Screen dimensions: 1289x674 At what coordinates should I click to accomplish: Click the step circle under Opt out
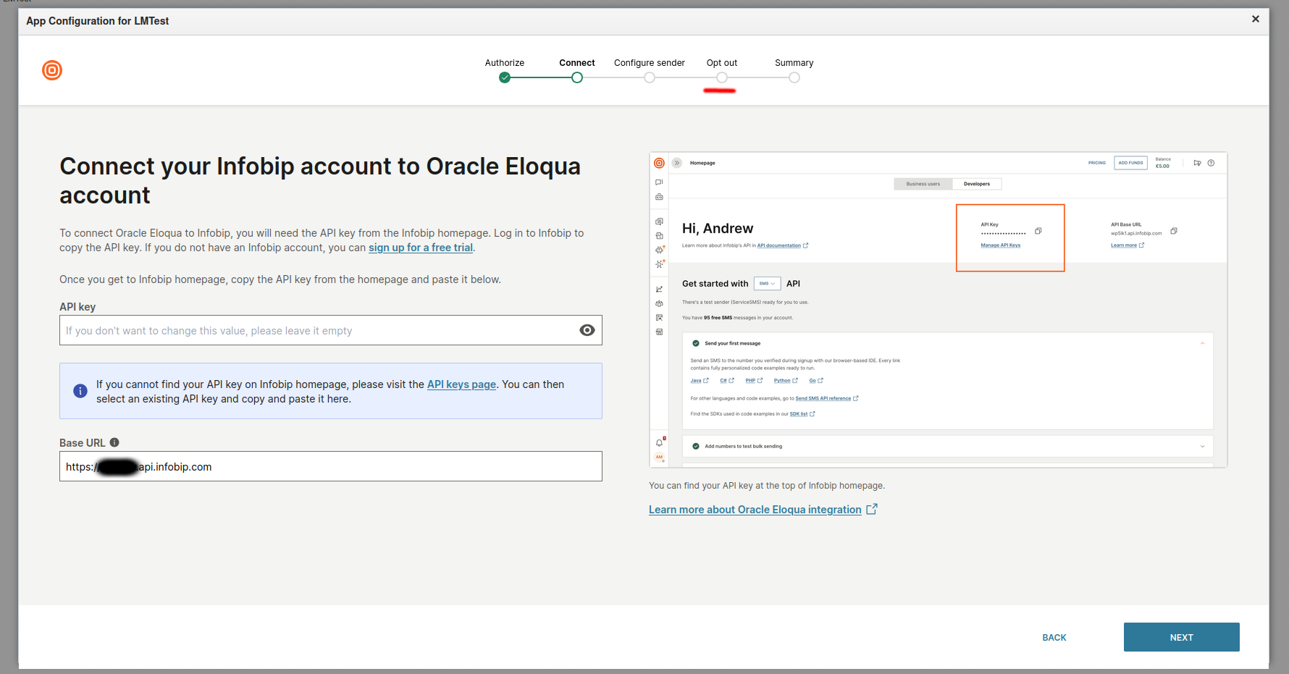click(x=722, y=77)
